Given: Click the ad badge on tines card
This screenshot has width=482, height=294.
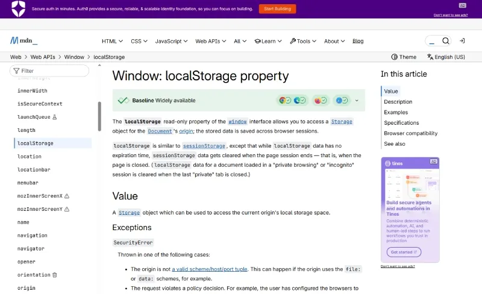Looking at the screenshot, I should pos(433,161).
